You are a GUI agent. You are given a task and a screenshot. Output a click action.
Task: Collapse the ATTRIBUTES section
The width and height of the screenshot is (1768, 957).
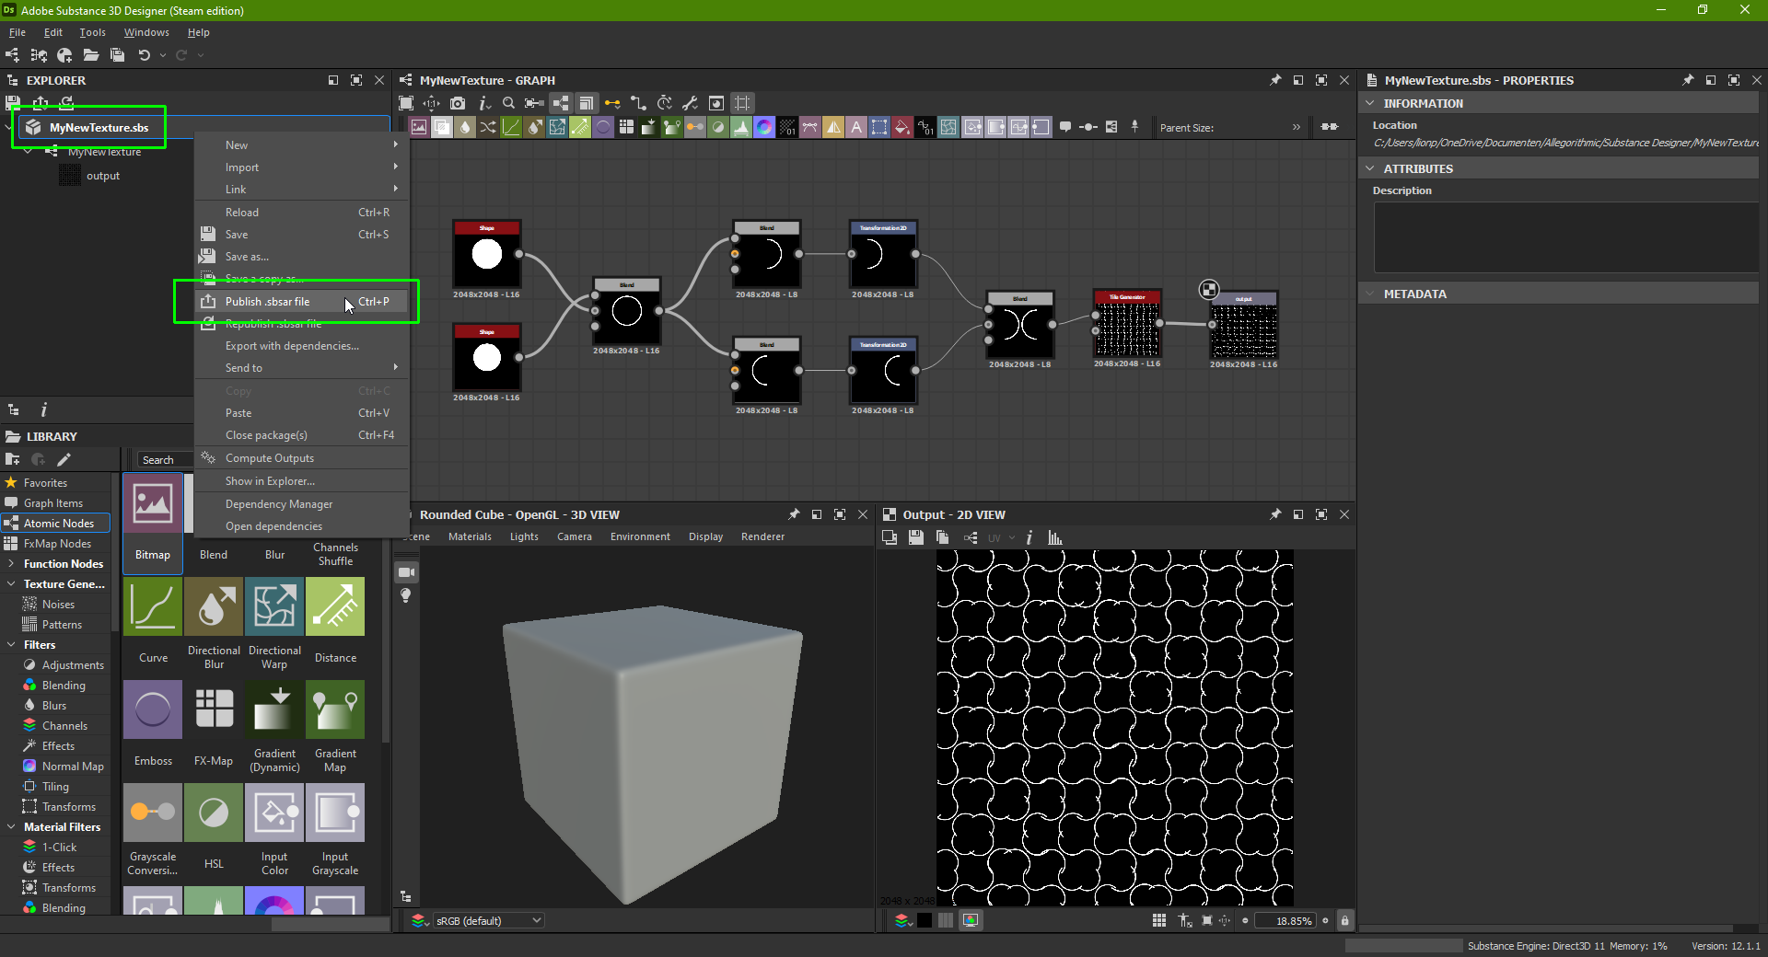point(1370,168)
